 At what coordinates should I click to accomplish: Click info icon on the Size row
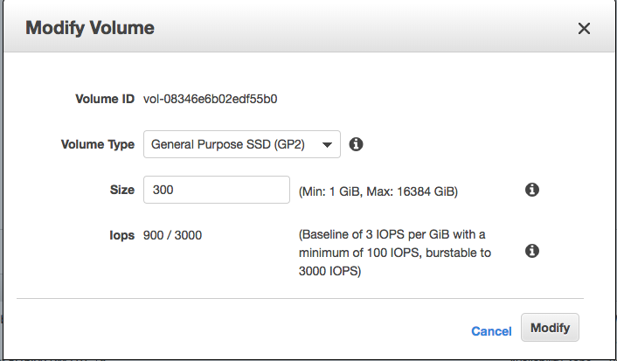[x=531, y=190]
